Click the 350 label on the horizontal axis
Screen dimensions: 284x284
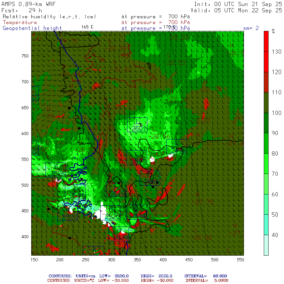tap(137, 260)
